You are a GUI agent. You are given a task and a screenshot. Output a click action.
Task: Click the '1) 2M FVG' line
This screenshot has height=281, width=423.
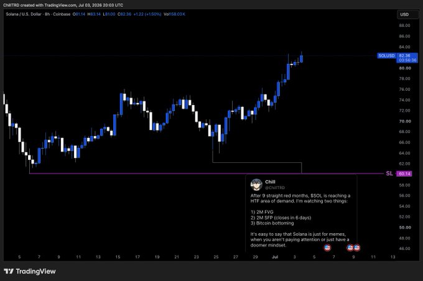tap(262, 212)
